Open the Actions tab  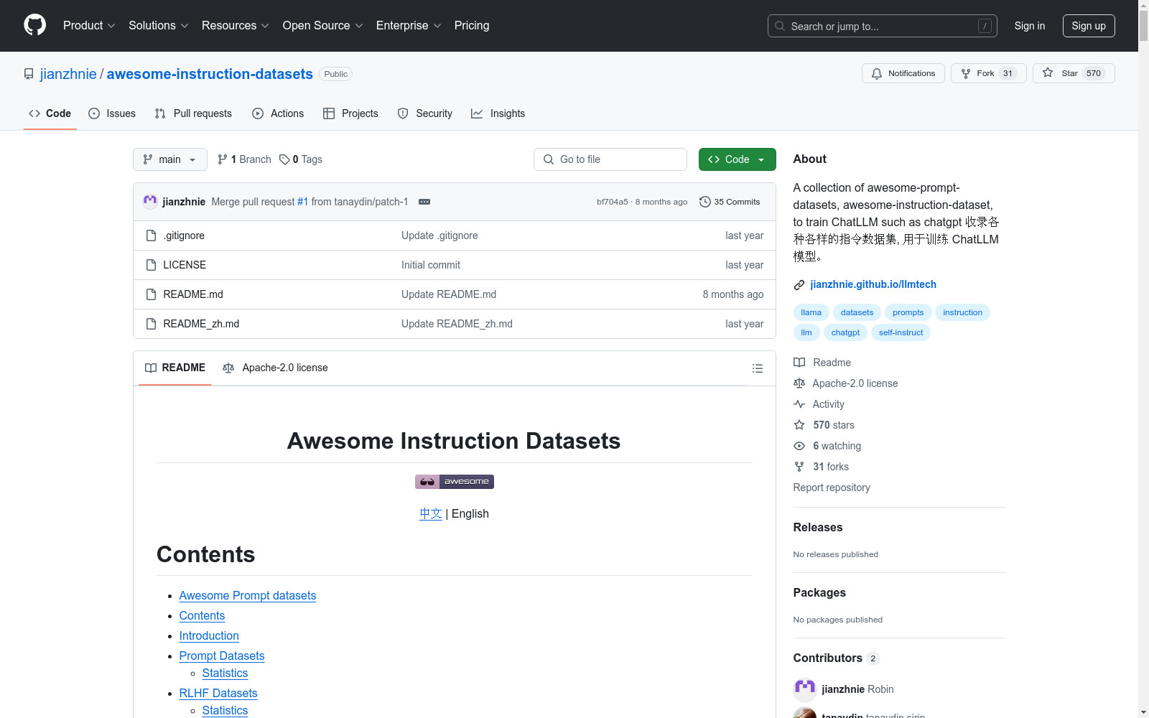click(x=278, y=113)
